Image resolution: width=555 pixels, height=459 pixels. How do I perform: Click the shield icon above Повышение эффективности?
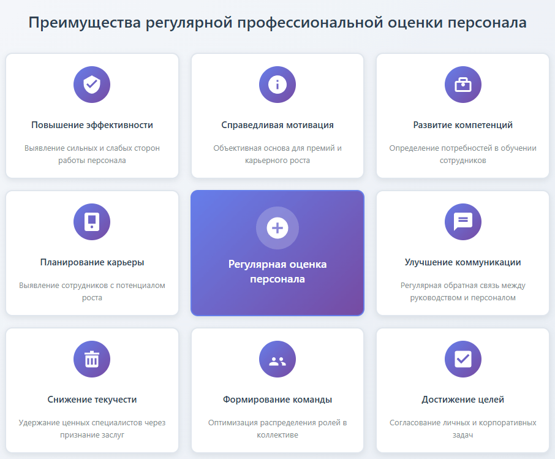point(91,84)
